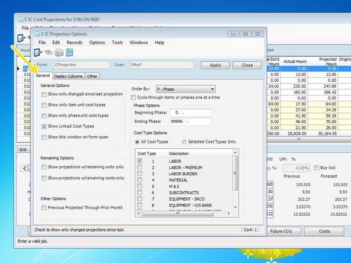Toggle LABOR cost type checkbox
Viewport: 351px width, 263px height.
coord(139,161)
